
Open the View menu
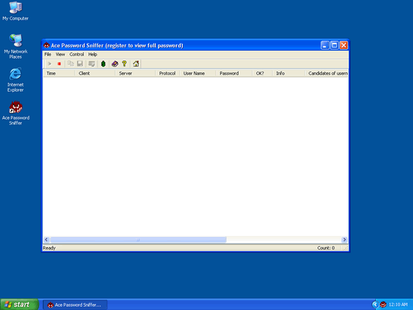click(x=60, y=54)
